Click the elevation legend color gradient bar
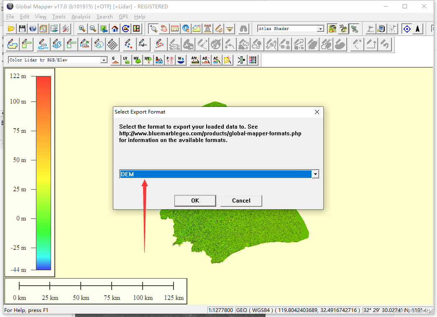This screenshot has height=317, width=437. (43, 173)
